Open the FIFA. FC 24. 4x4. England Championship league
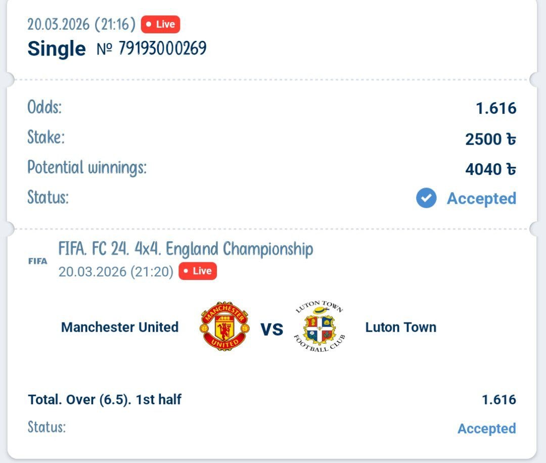546x463 pixels. pyautogui.click(x=186, y=249)
